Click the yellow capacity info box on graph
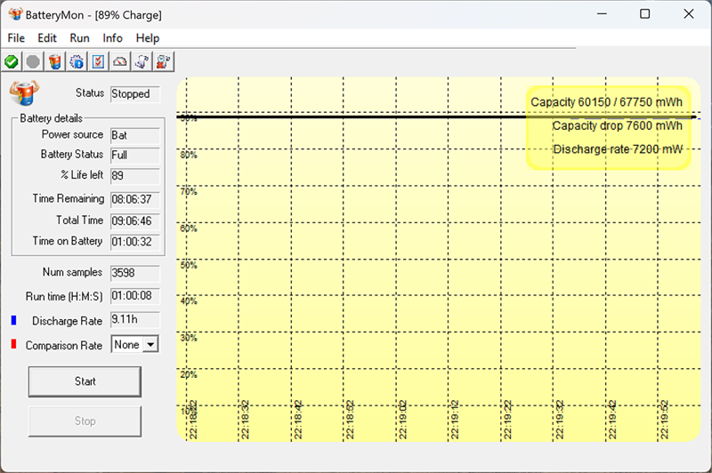Viewport: 712px width, 473px height. (x=608, y=126)
